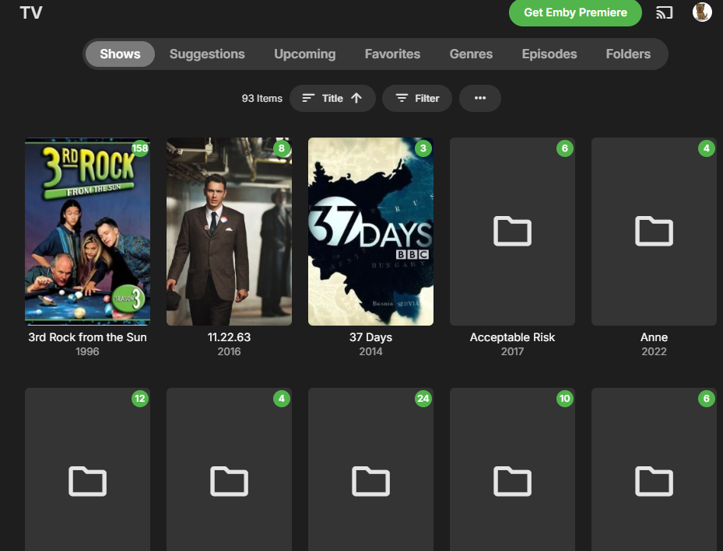Click the Cast to device icon
This screenshot has width=723, height=551.
click(x=663, y=12)
